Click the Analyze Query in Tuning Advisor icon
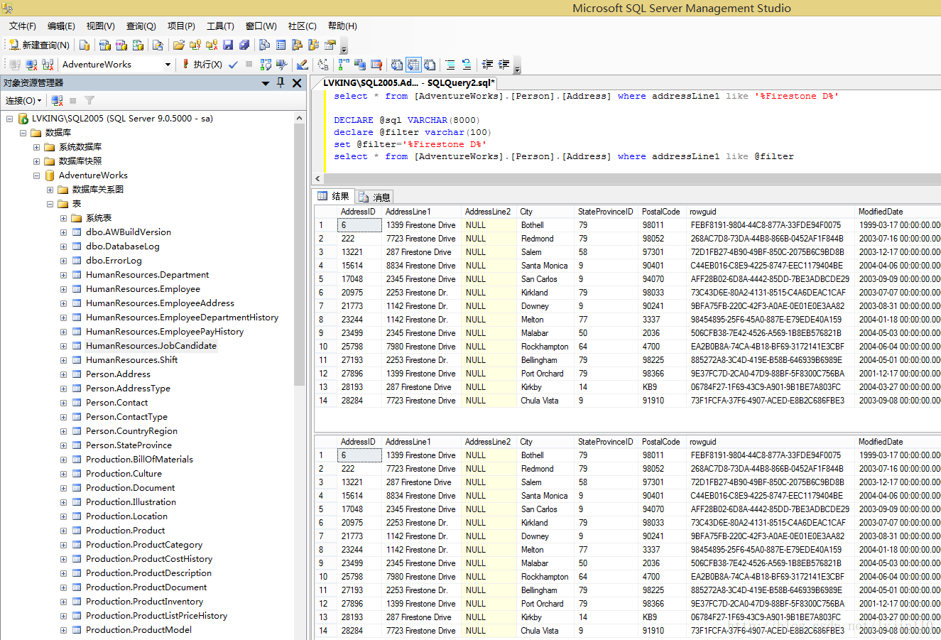Viewport: 941px width, 640px height. 282,65
